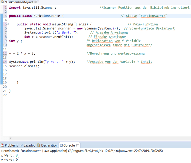Click line number 12 in the gutter
Screen dimensions: 191x163
pyautogui.click(x=4, y=54)
